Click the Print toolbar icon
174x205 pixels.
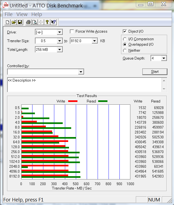[x=28, y=22]
